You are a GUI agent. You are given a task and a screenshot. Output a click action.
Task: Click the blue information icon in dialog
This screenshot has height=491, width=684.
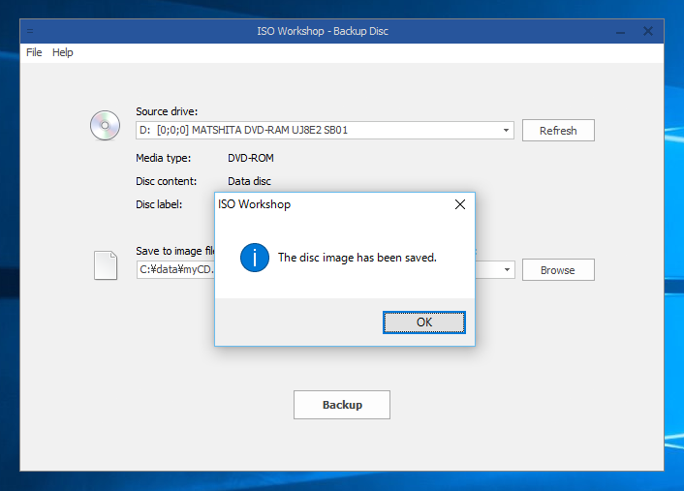click(x=254, y=258)
